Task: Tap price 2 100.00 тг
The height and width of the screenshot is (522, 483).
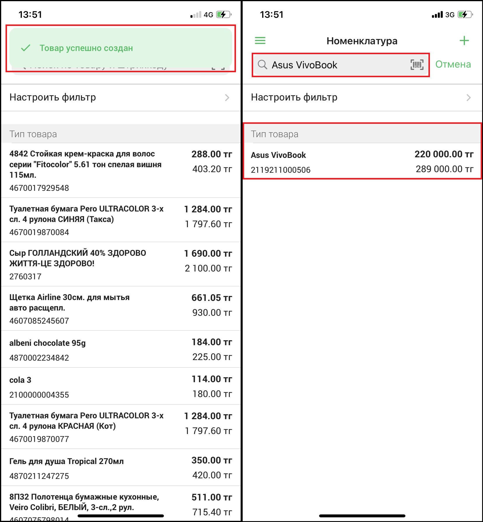Action: [208, 268]
